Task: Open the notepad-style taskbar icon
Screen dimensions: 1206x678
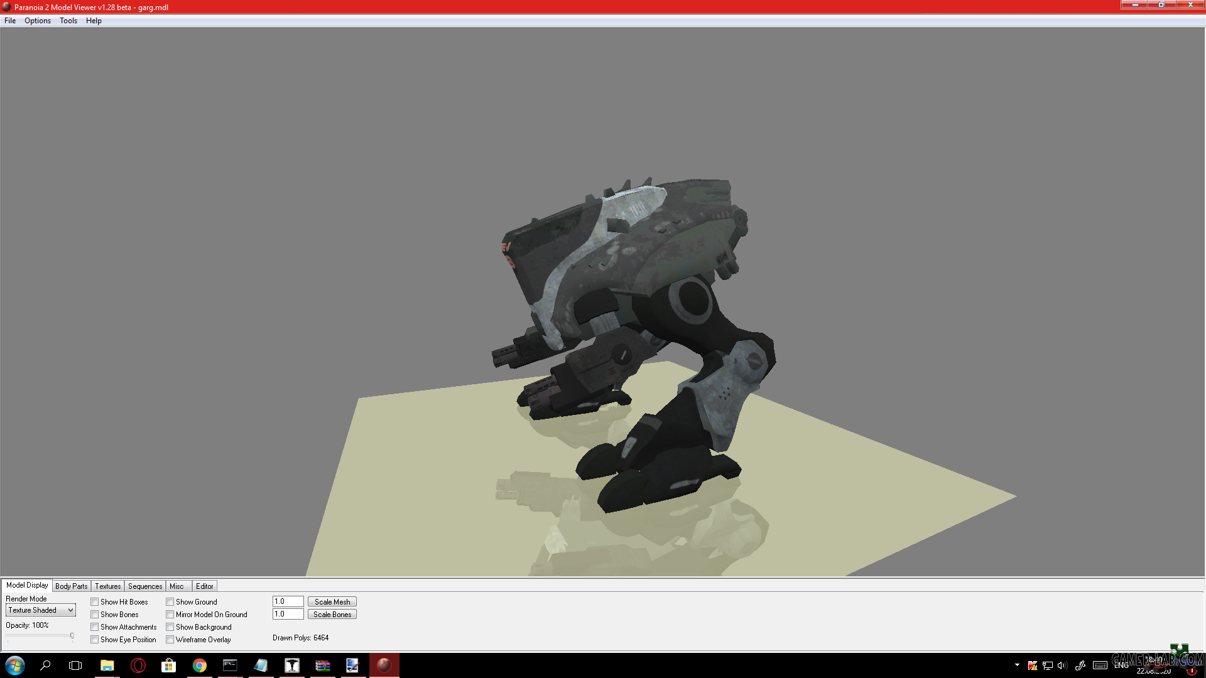Action: [x=261, y=665]
